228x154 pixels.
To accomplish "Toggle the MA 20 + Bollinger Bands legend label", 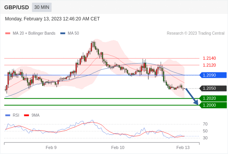I will pos(34,33).
